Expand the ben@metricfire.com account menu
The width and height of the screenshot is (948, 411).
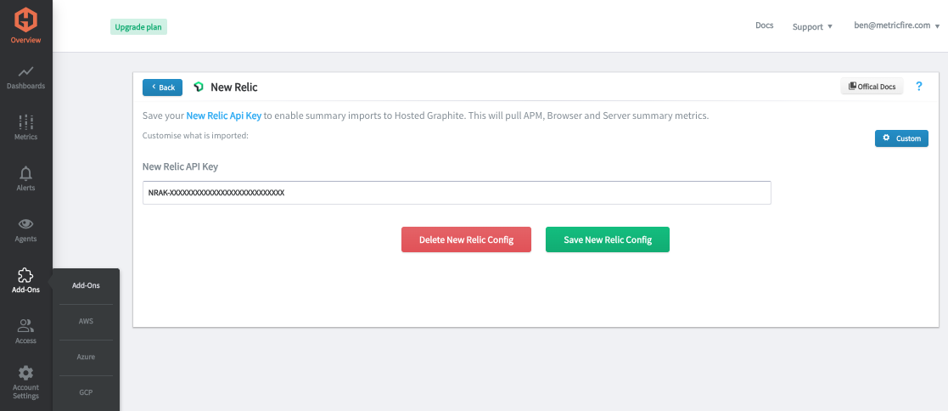tap(896, 25)
